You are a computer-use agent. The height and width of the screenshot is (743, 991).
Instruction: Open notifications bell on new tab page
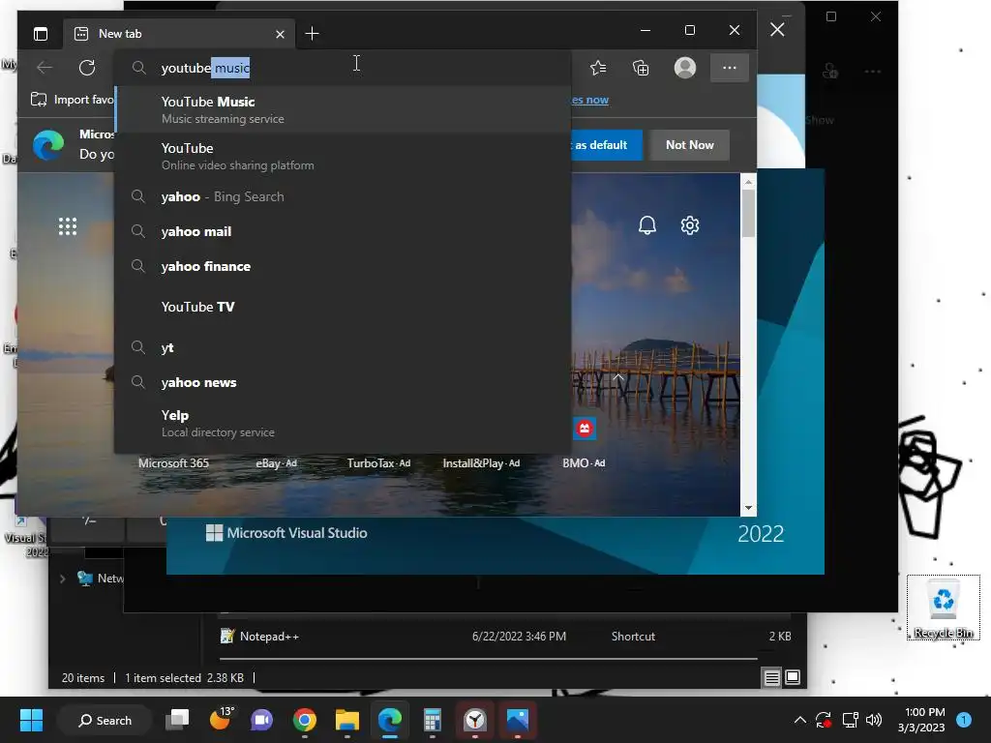(x=647, y=224)
